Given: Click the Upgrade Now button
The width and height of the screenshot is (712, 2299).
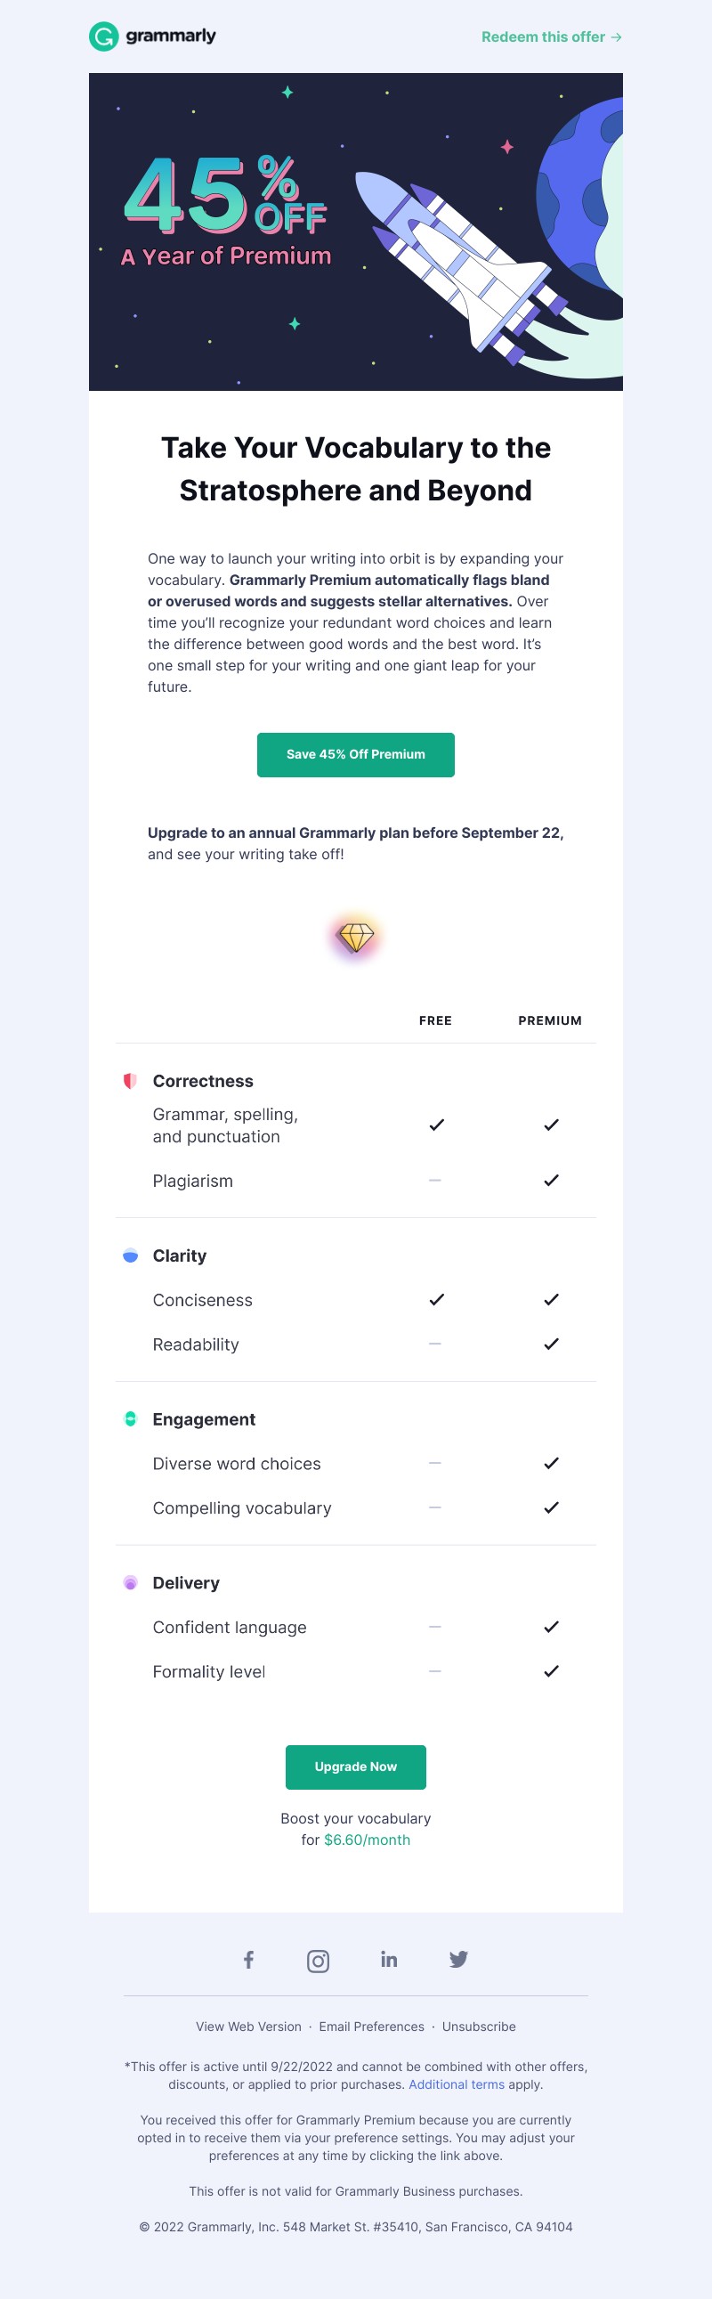Looking at the screenshot, I should (x=356, y=1767).
